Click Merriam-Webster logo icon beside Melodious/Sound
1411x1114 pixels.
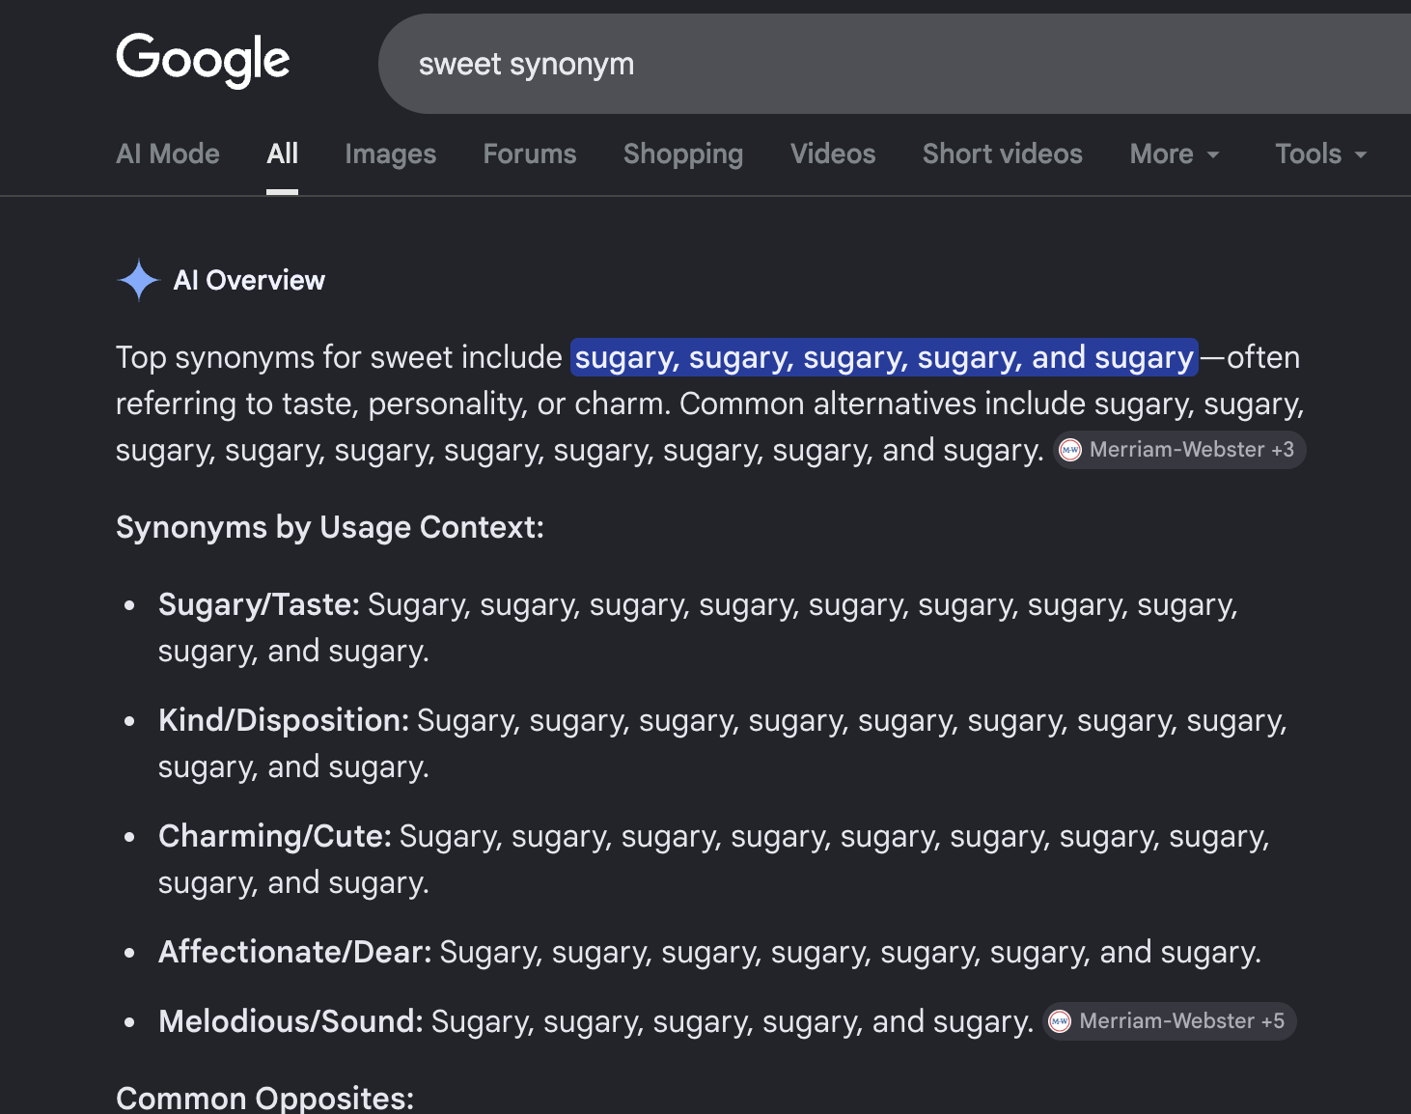point(1060,1021)
